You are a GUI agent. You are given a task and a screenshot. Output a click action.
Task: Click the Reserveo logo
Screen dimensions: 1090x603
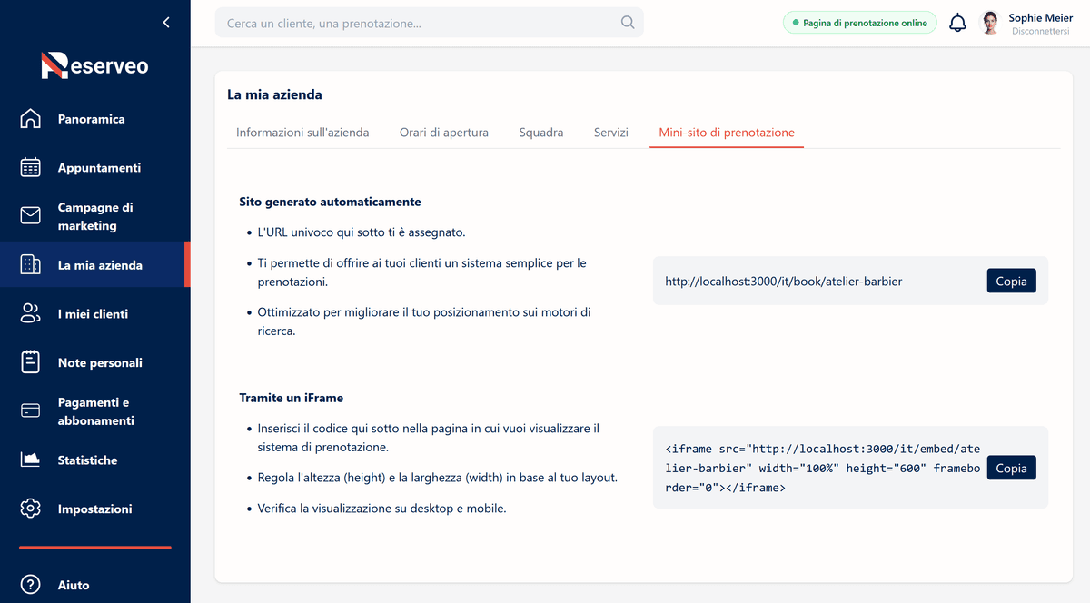pos(94,65)
